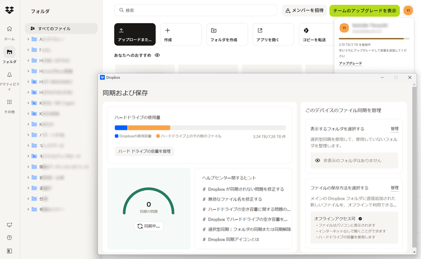The height and width of the screenshot is (259, 421).
Task: Click the Dropbox logo in sidebar
Action: [9, 9]
